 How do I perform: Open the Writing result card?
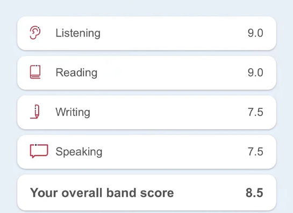pos(147,112)
